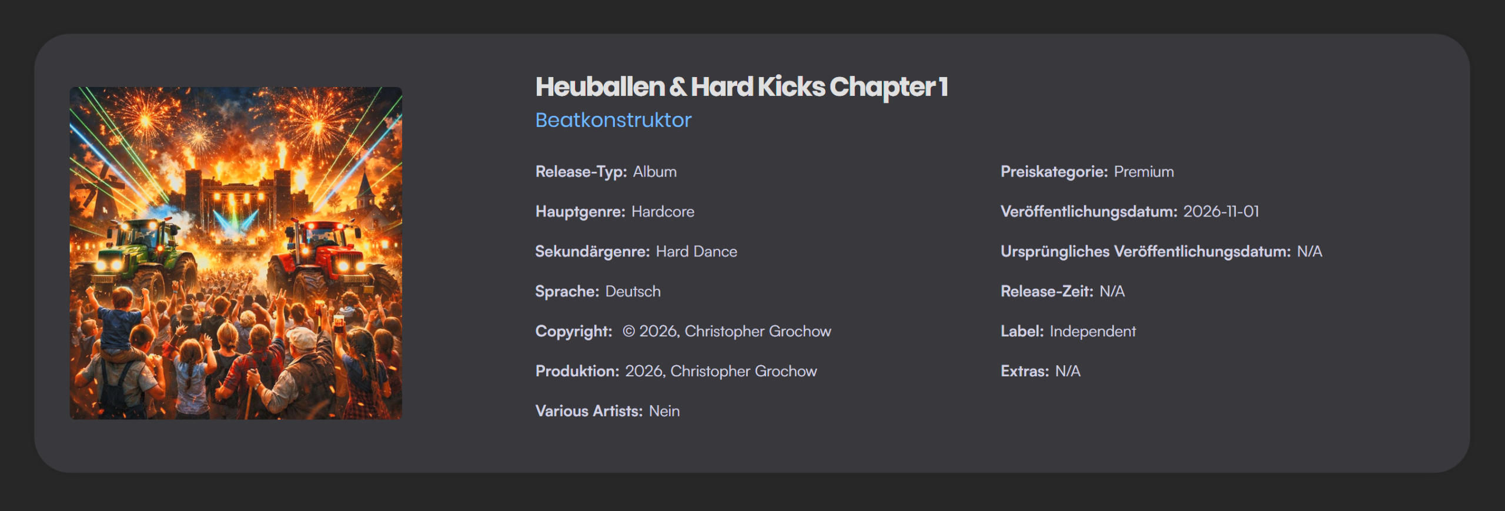Click the Hauptgenre label

tap(580, 212)
